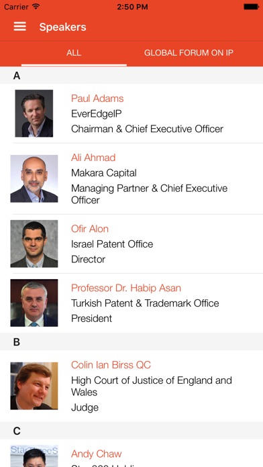This screenshot has width=263, height=467.
Task: Tap the battery indicator icon
Action: click(251, 7)
